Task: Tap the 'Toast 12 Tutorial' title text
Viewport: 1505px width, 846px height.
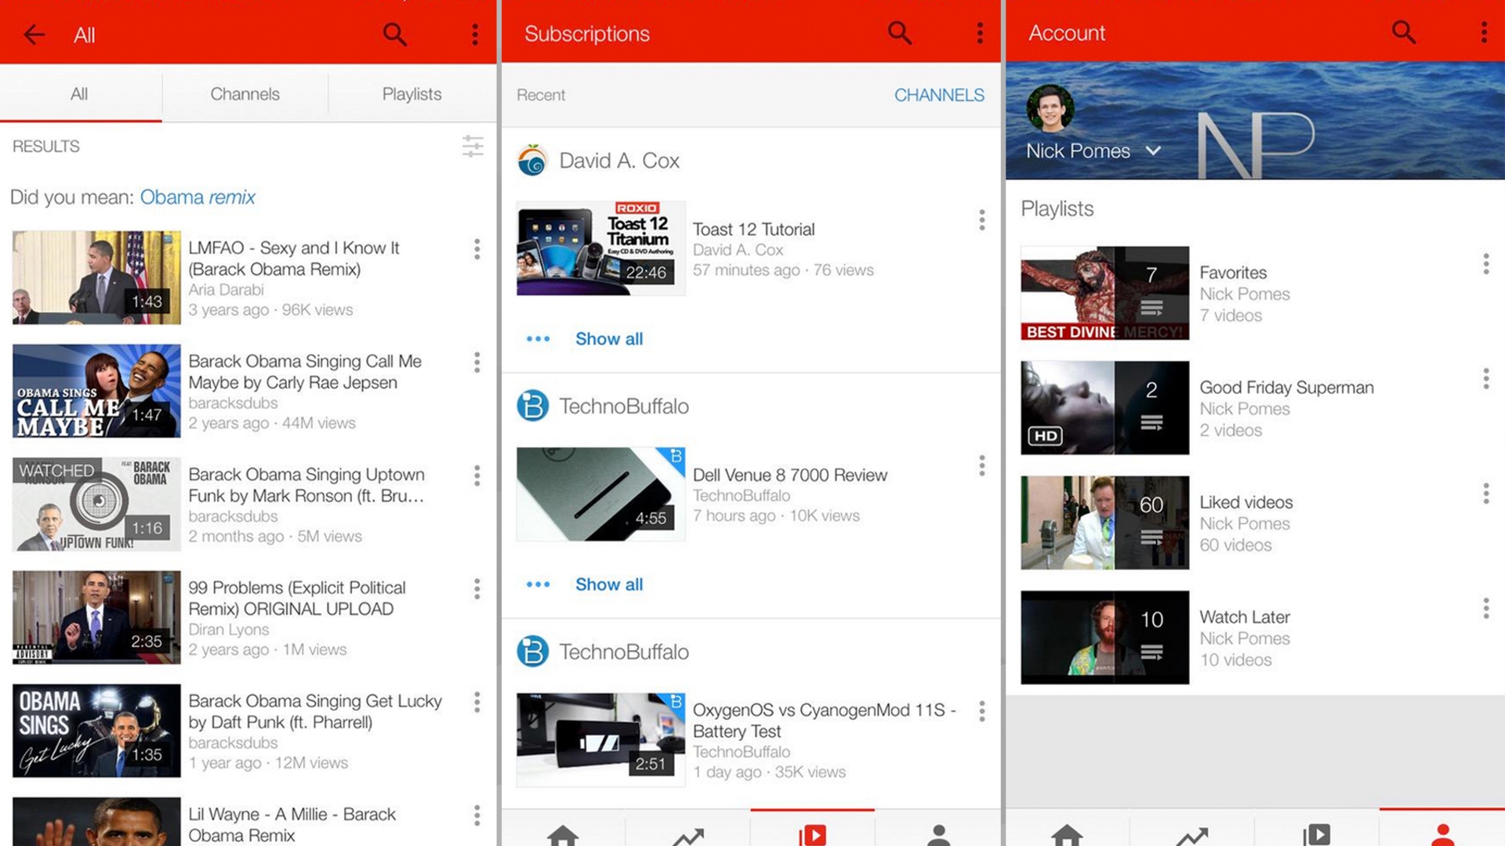Action: coord(753,230)
